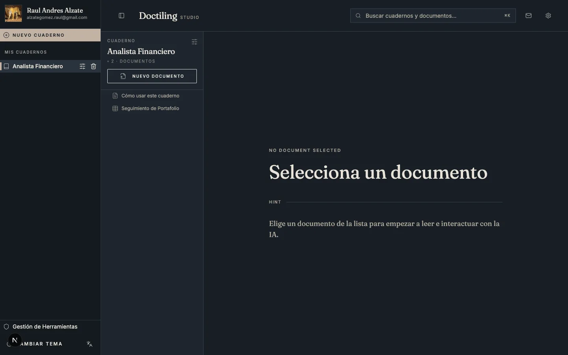Create a new document with Nuevo Documento
Image resolution: width=568 pixels, height=355 pixels.
click(x=152, y=76)
